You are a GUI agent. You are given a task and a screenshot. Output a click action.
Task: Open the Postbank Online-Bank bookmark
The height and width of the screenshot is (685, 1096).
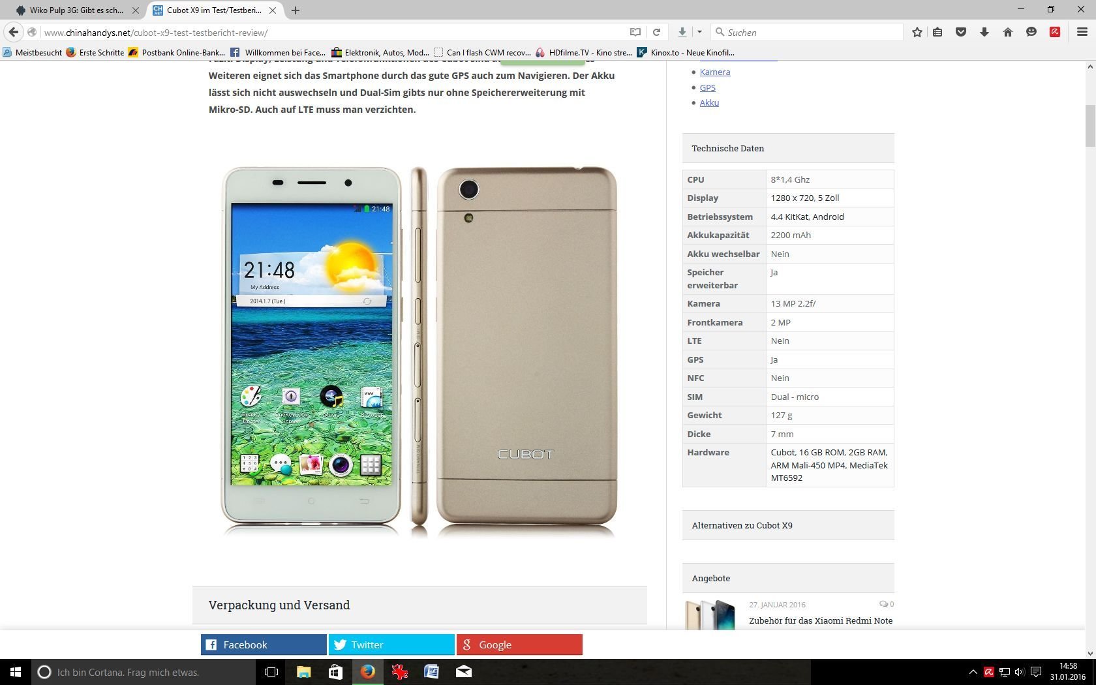coord(176,52)
